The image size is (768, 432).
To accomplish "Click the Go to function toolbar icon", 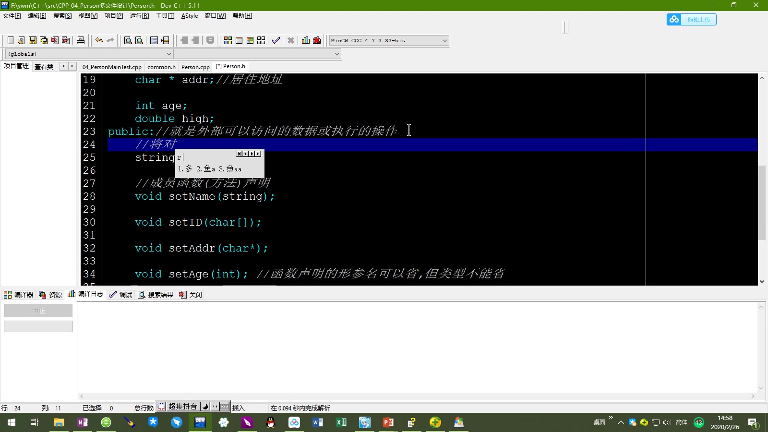I will (x=154, y=40).
